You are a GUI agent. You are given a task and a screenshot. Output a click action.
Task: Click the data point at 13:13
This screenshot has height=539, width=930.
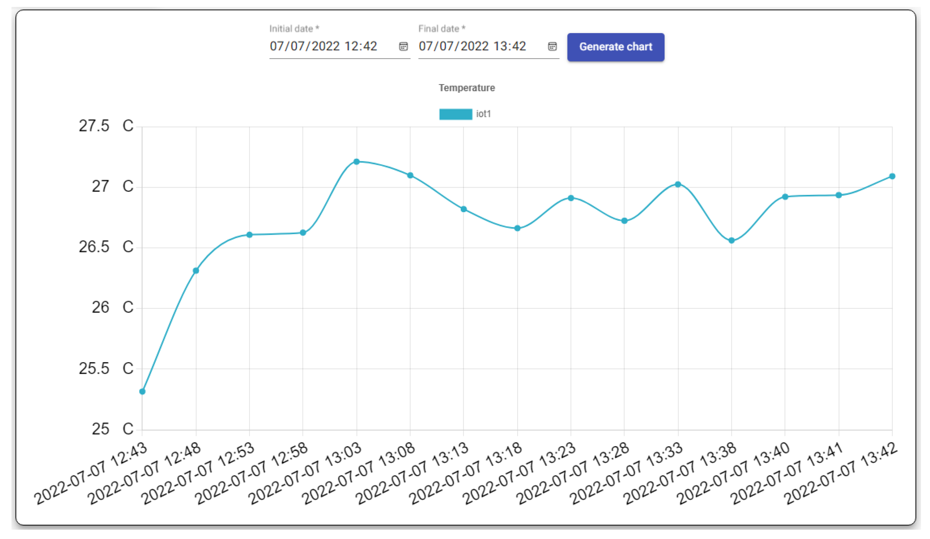(x=463, y=209)
